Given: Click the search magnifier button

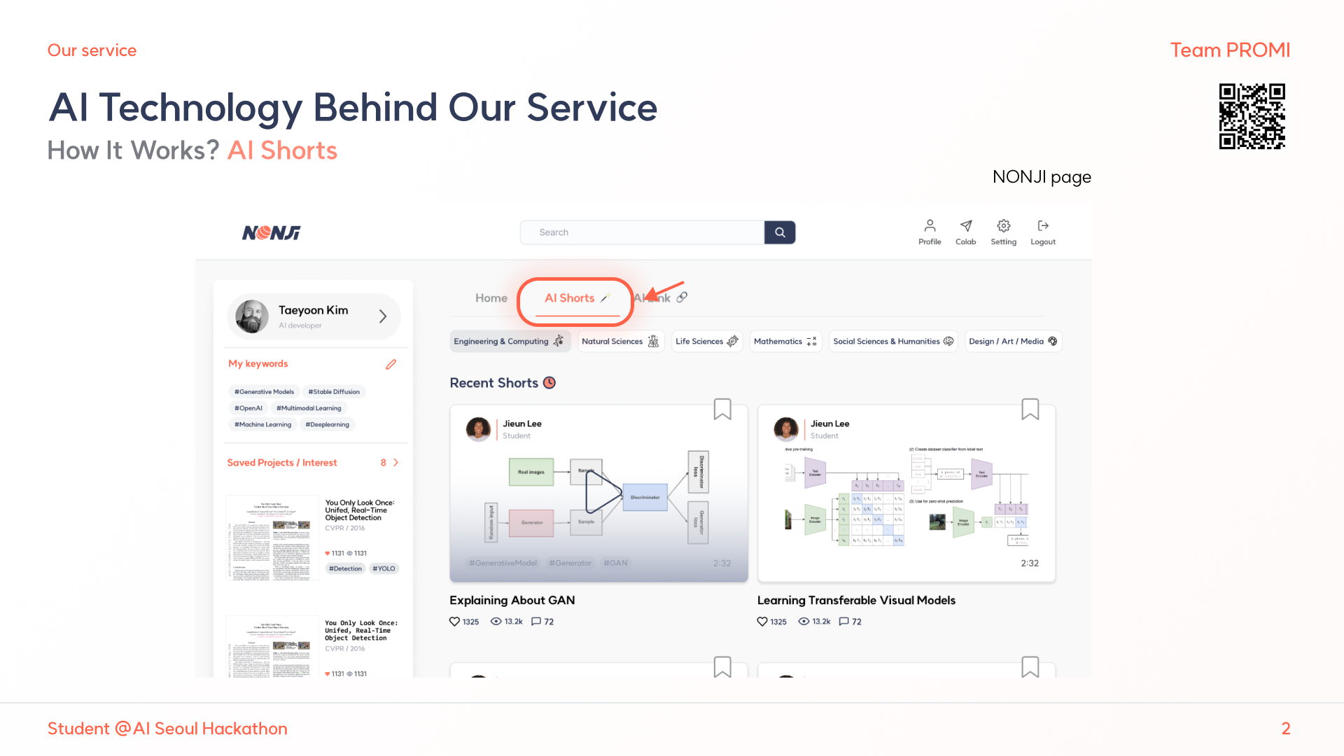Looking at the screenshot, I should (780, 232).
